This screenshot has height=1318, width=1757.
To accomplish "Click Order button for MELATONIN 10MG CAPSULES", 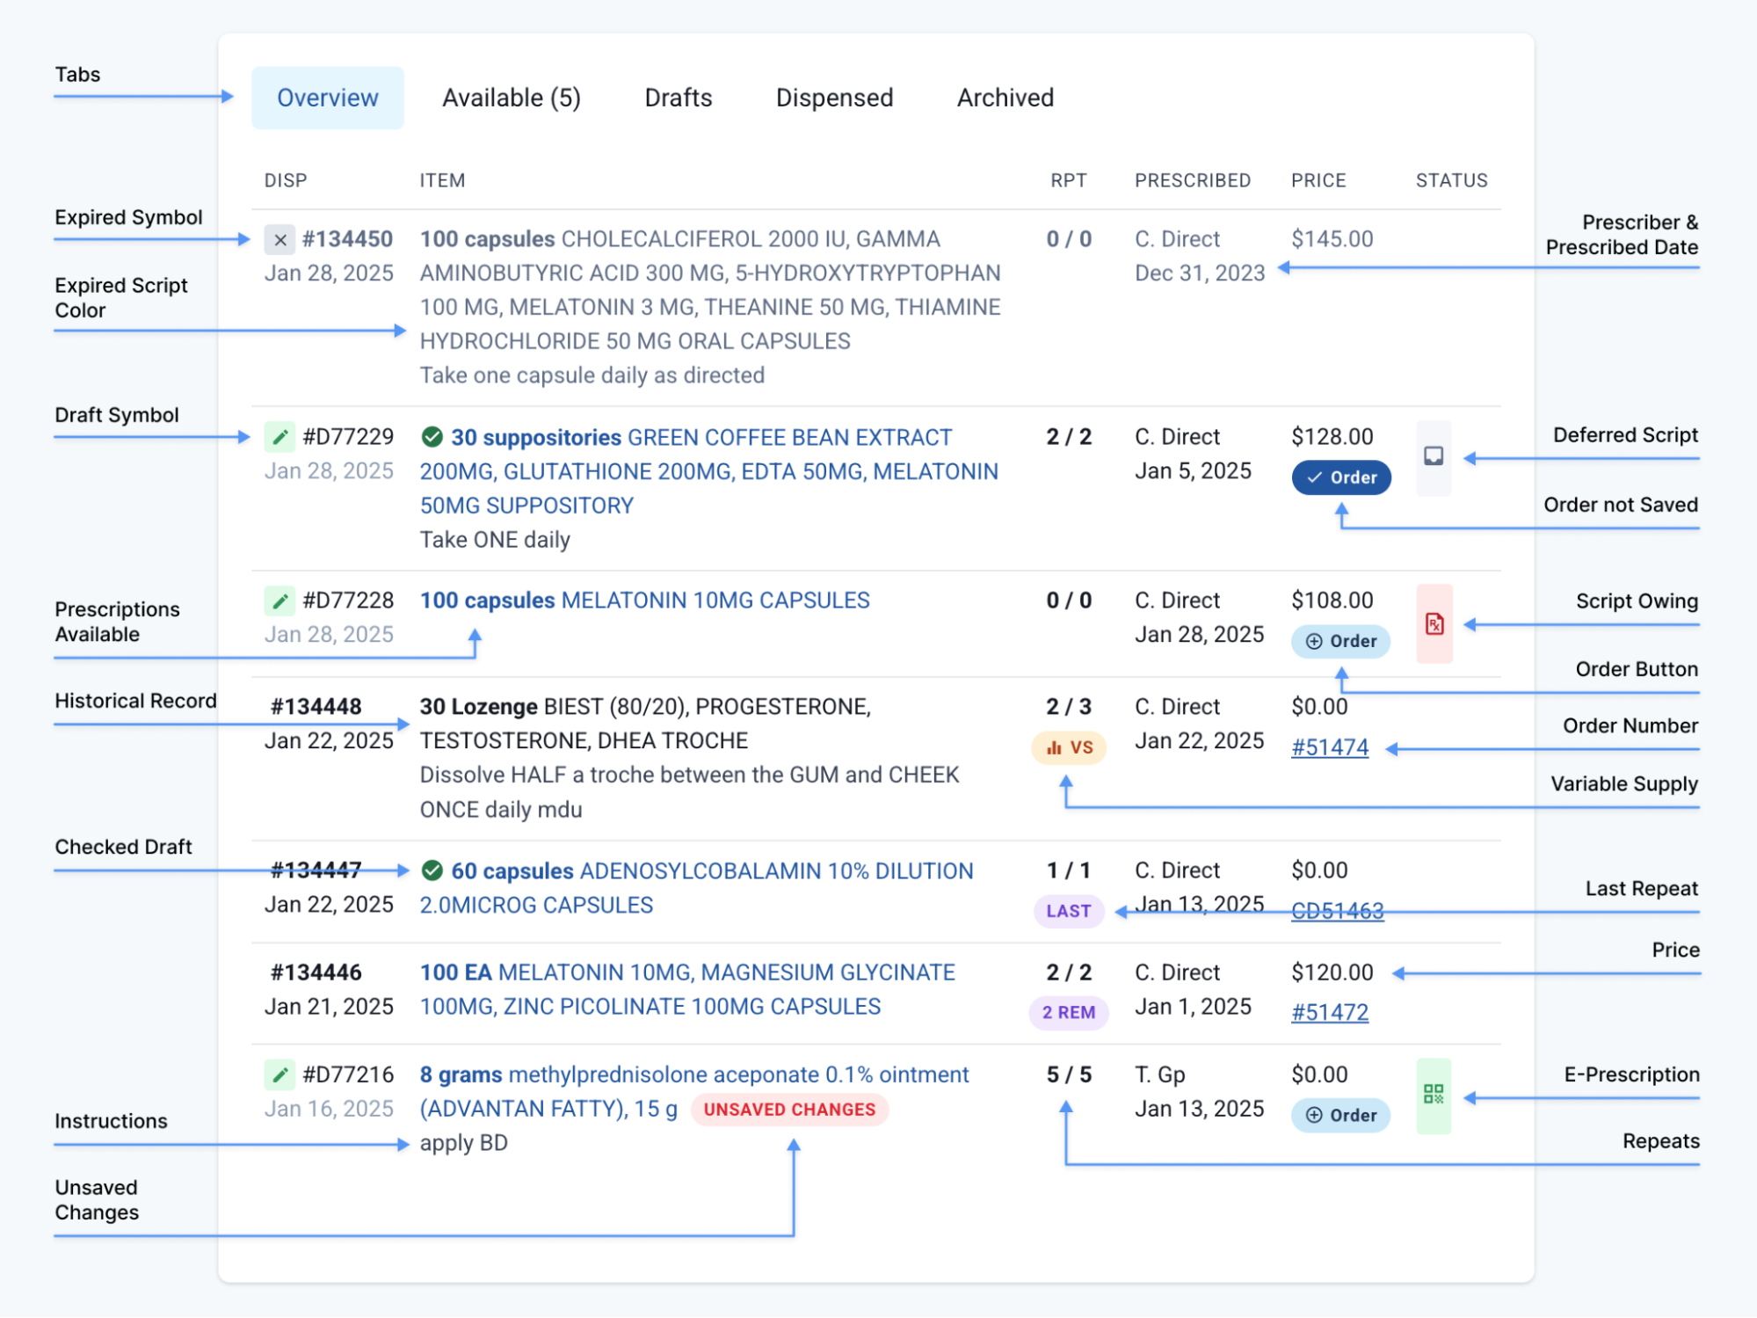I will click(x=1340, y=641).
